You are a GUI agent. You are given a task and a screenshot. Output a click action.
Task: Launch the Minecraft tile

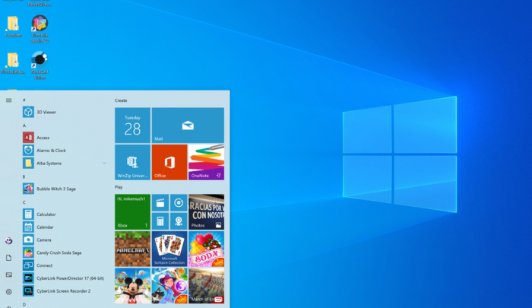pos(132,249)
